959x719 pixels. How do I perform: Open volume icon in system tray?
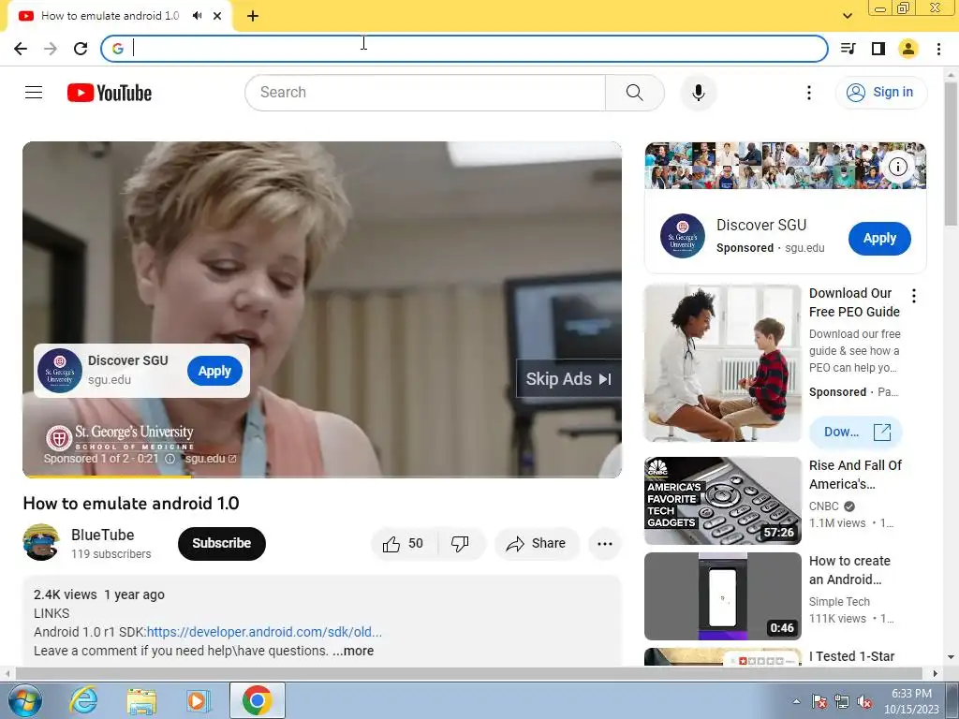[864, 702]
